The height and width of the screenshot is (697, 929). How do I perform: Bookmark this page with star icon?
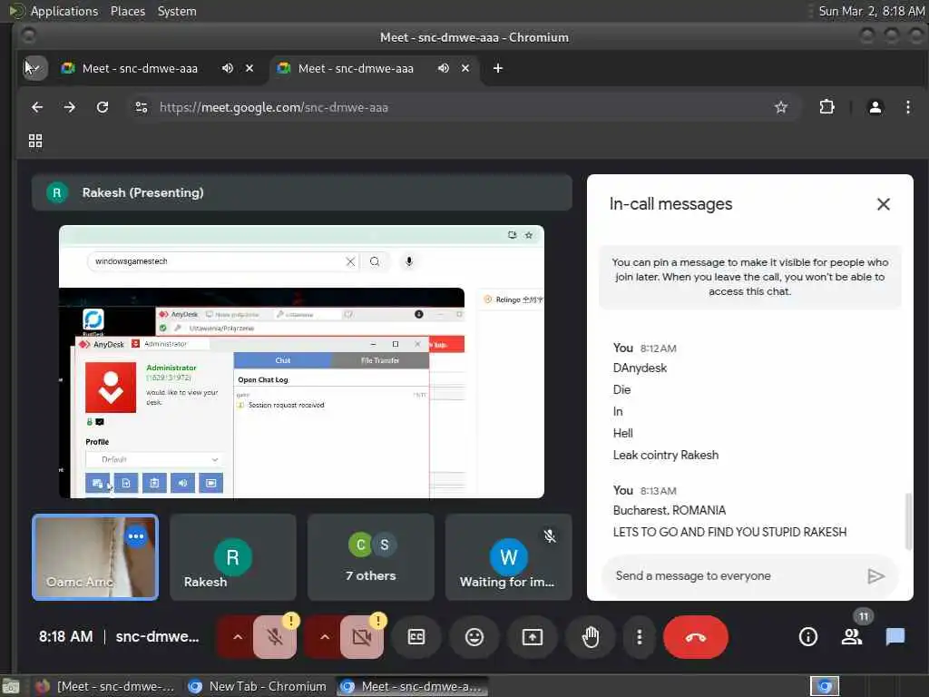781,107
